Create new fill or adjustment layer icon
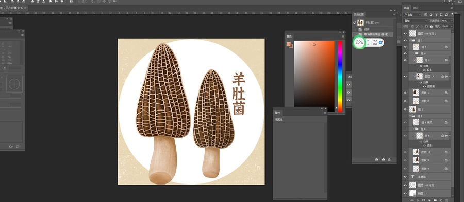464x202 pixels. point(429,200)
